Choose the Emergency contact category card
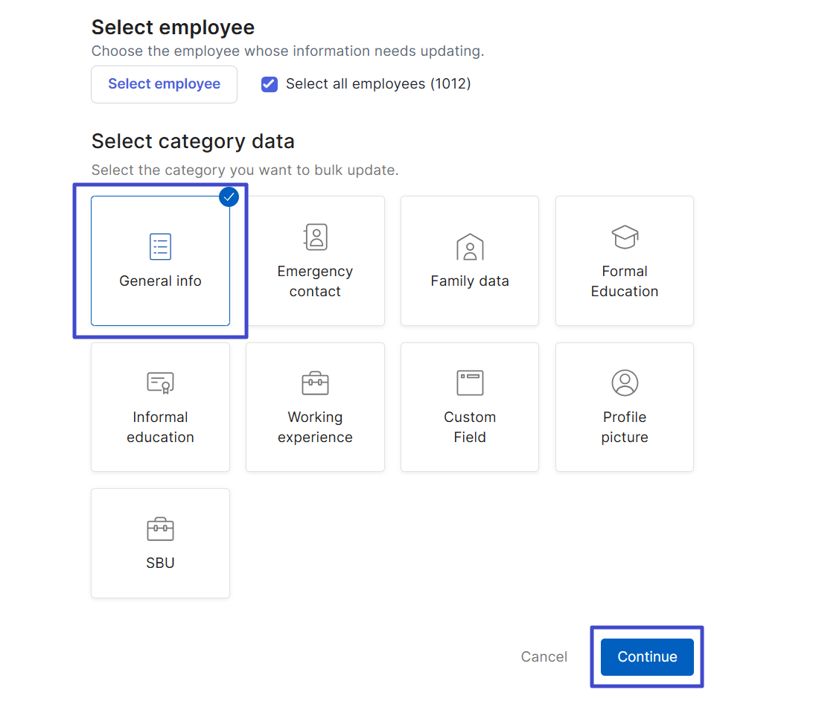The image size is (816, 710). pyautogui.click(x=315, y=260)
